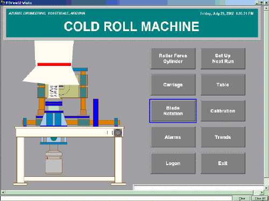Click the COLD ROLL MACHINE title

[x=131, y=27]
